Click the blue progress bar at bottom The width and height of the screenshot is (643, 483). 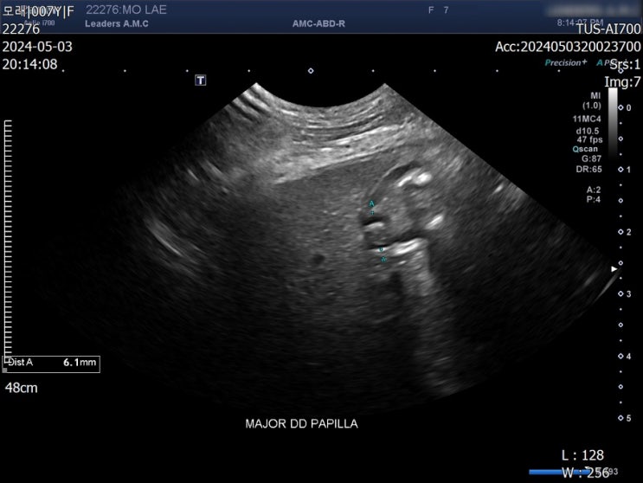558,472
